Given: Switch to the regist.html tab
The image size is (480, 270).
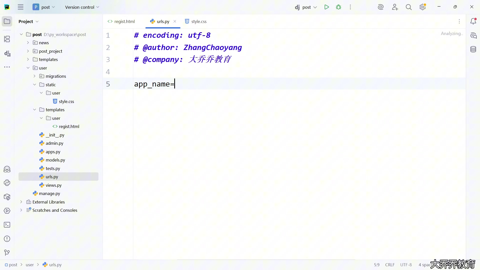Looking at the screenshot, I should (x=121, y=21).
